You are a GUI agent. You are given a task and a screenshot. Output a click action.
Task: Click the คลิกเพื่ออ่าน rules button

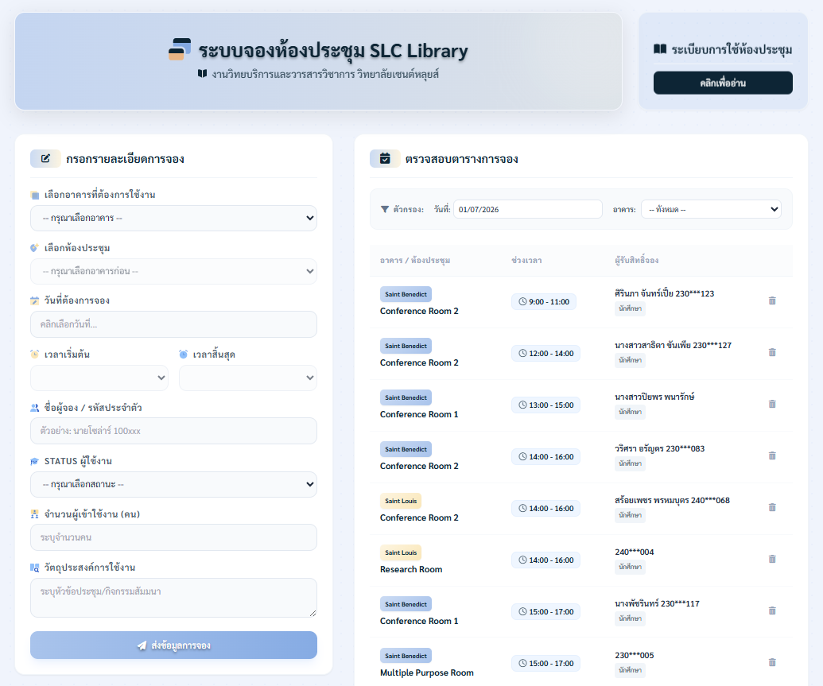click(x=723, y=83)
